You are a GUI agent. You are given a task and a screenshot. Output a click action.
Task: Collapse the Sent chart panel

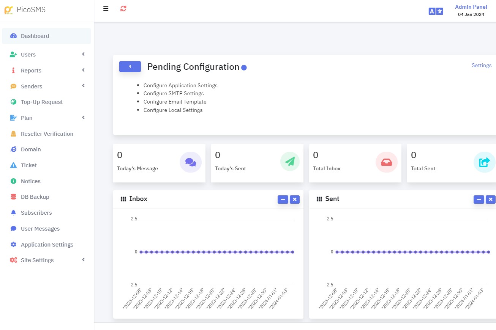(479, 199)
